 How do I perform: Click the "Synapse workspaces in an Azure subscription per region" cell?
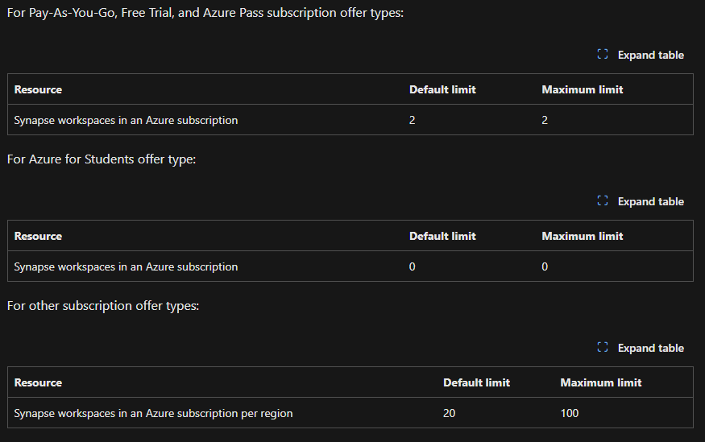coord(153,413)
